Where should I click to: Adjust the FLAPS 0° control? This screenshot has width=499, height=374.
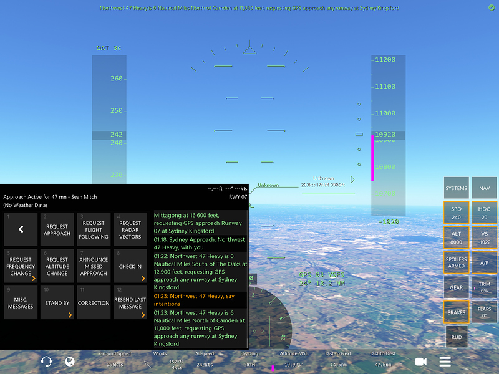pos(485,312)
